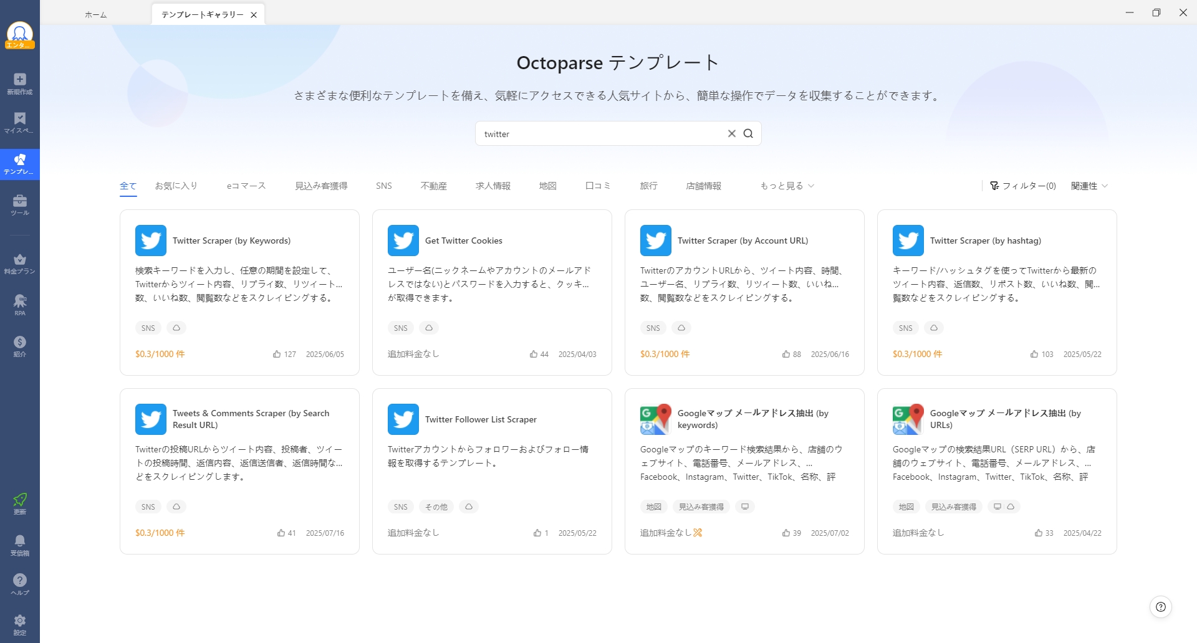This screenshot has height=643, width=1197.
Task: Select the eコマース category tab
Action: (x=246, y=186)
